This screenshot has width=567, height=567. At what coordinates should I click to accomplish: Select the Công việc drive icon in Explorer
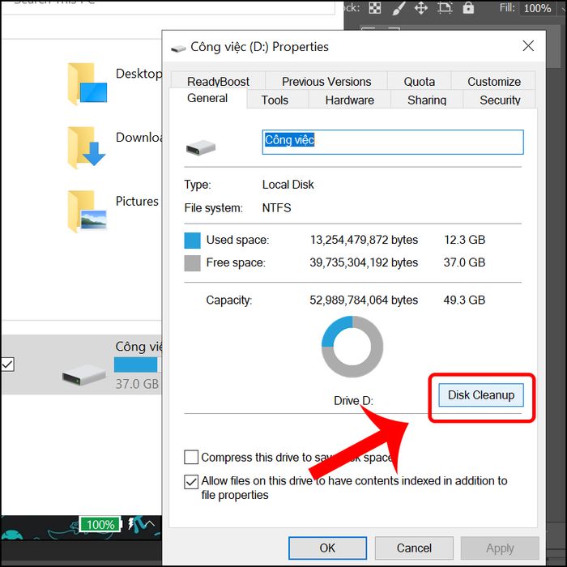point(84,374)
